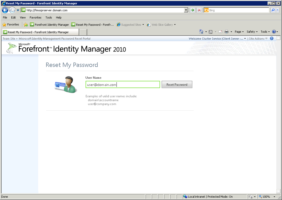
Task: Expand the Home button dropdown arrow
Action: pyautogui.click(x=206, y=32)
